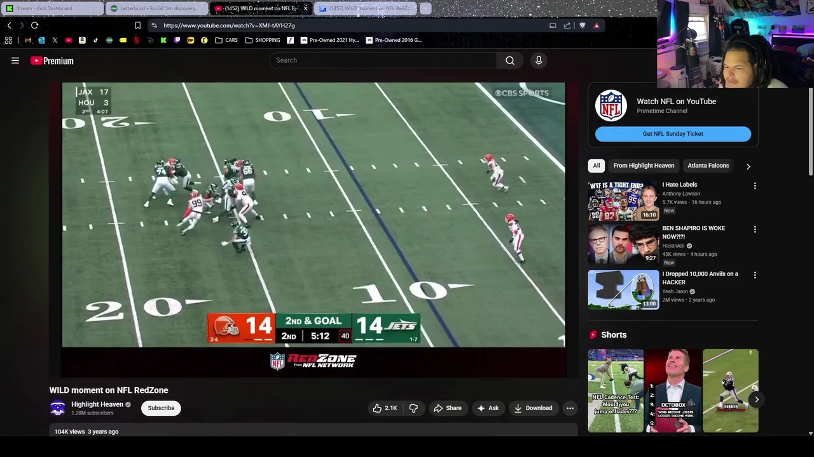Open the X (Twitter) bookmark
The width and height of the screenshot is (814, 457).
tap(55, 40)
